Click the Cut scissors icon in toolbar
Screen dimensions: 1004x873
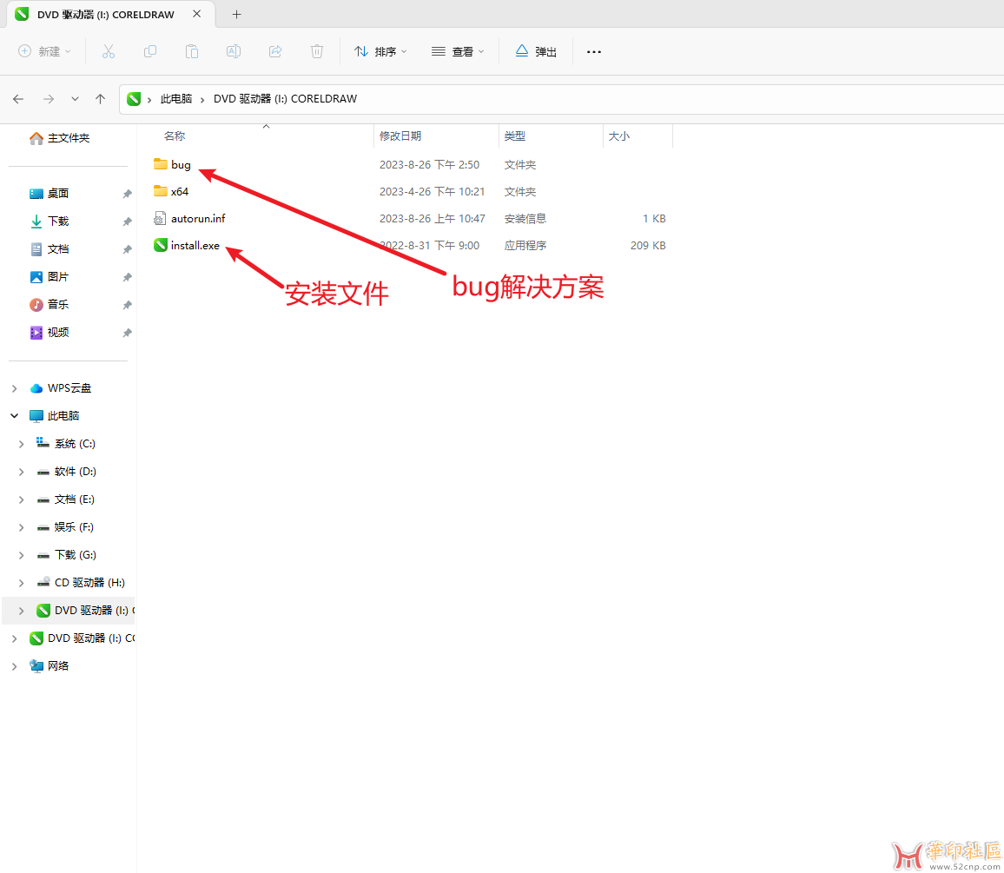tap(109, 51)
